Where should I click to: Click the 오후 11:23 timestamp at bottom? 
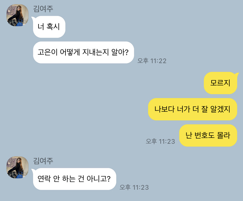(134, 187)
